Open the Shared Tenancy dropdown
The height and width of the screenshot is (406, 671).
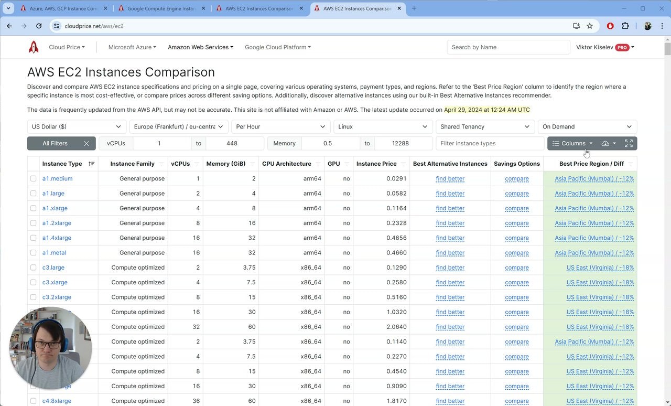tap(485, 126)
